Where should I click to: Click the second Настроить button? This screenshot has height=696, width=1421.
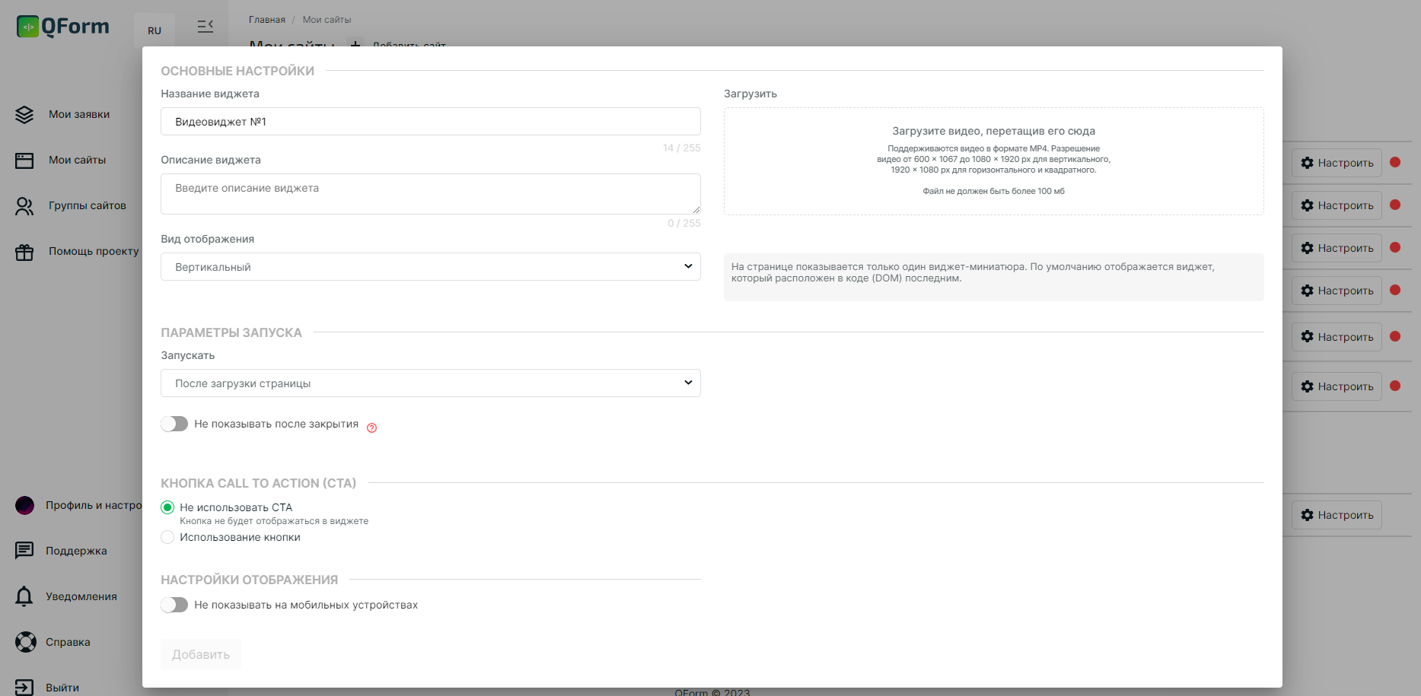(x=1337, y=205)
